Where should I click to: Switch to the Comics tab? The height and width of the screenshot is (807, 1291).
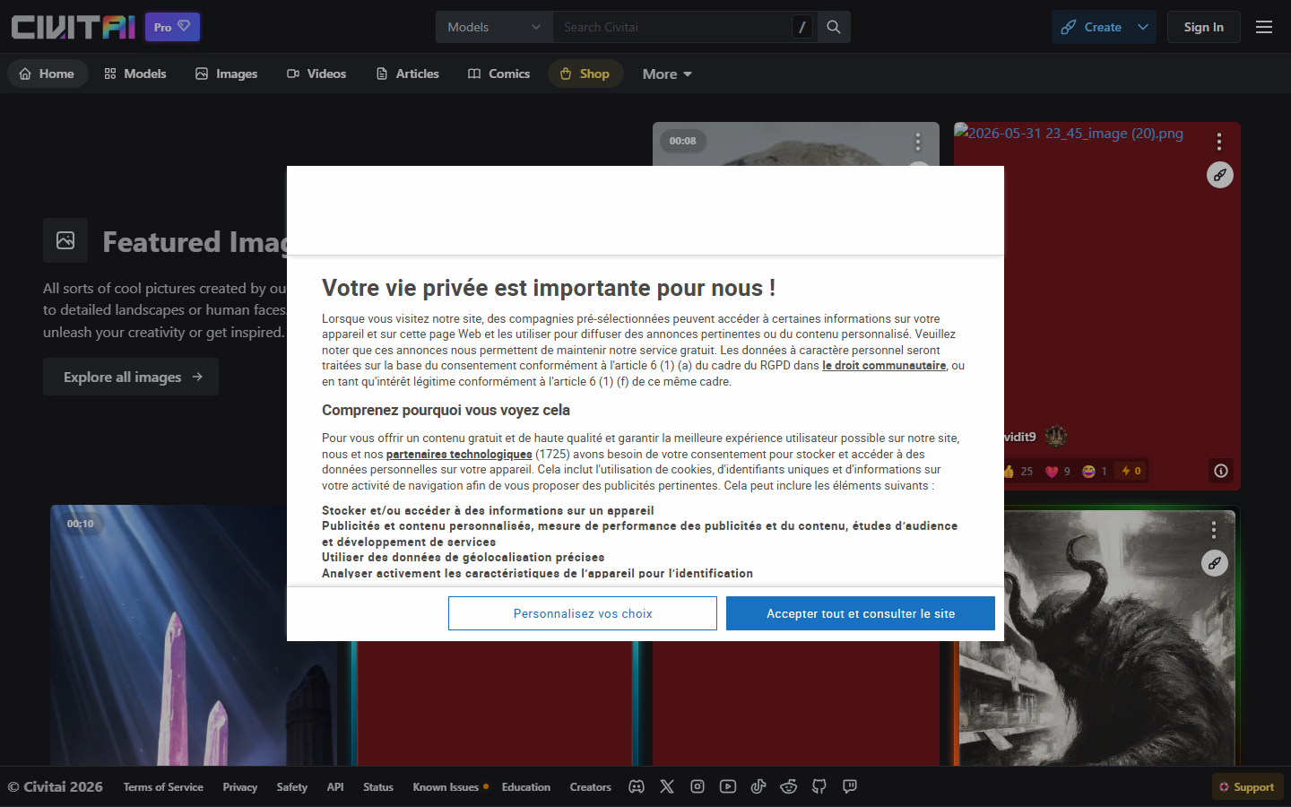(499, 74)
